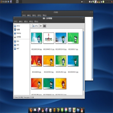The image size is (113, 113).
Task: Open the blue folder dock icon
Action: 78,110
